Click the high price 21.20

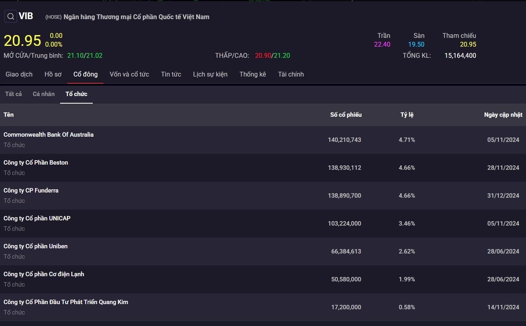pos(282,55)
